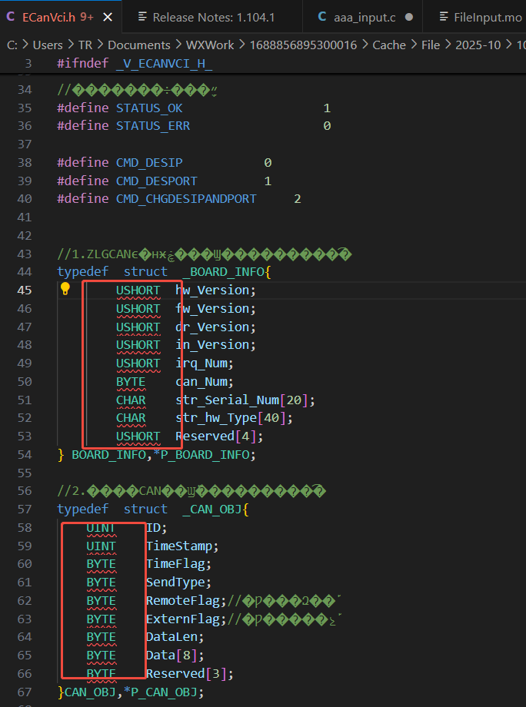
Task: Click _CAN_OBJ struct name on line 57
Action: [212, 510]
